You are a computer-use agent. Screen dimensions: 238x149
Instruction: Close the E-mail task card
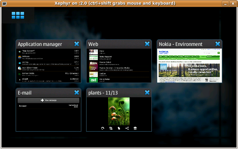[77, 93]
